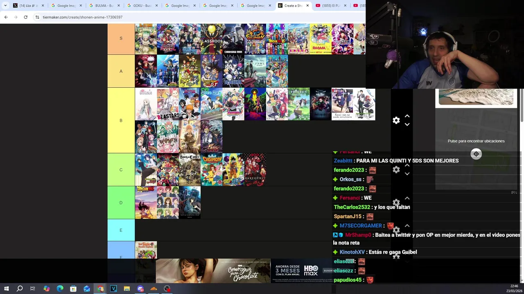
Task: Pick the Spy x Family thumbnail in B tier
Action: [167, 137]
